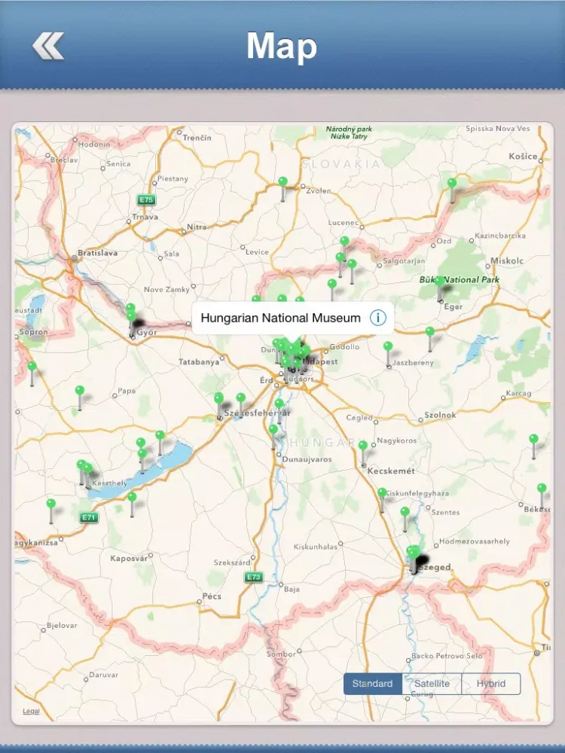Viewport: 565px width, 753px height.
Task: Click the Trenčín city label
Action: 197,138
